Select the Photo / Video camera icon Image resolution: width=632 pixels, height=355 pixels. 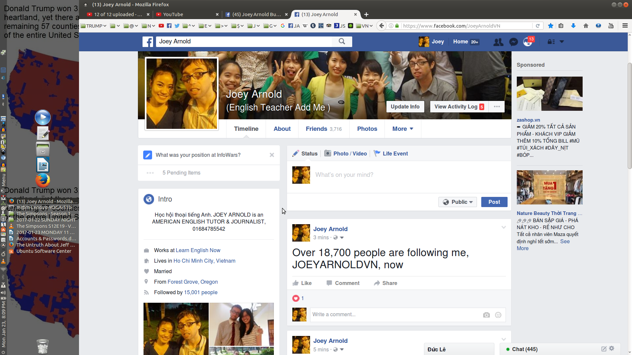pyautogui.click(x=328, y=154)
